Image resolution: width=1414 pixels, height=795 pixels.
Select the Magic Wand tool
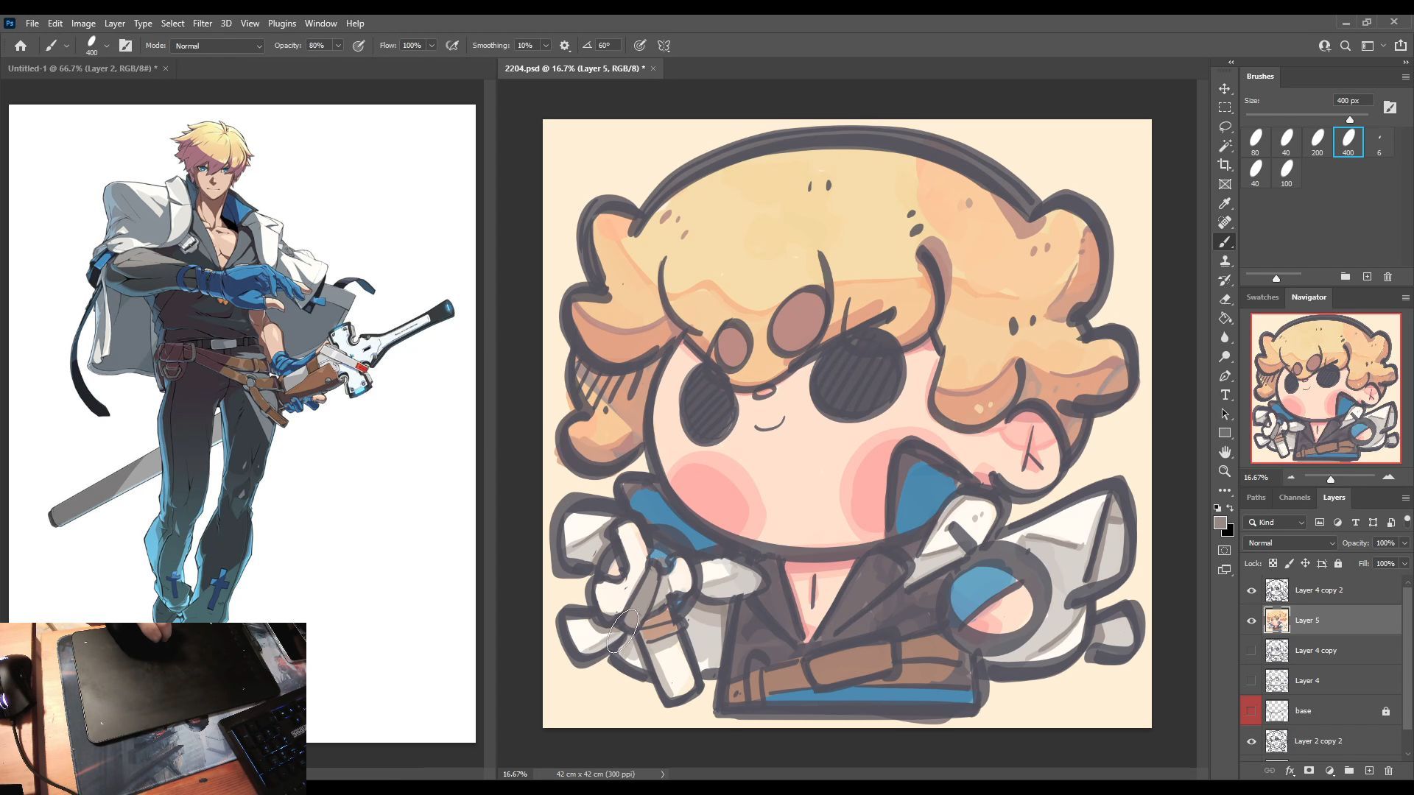tap(1225, 146)
